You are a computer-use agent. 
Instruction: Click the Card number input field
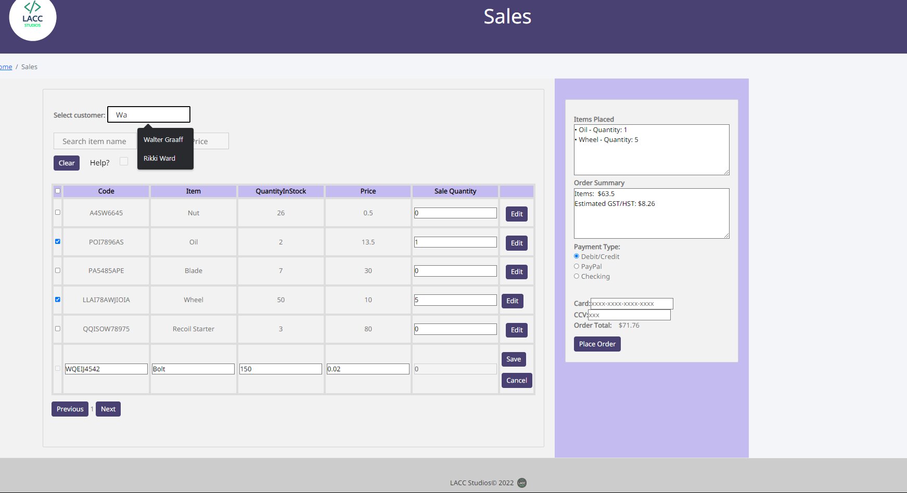(x=631, y=304)
